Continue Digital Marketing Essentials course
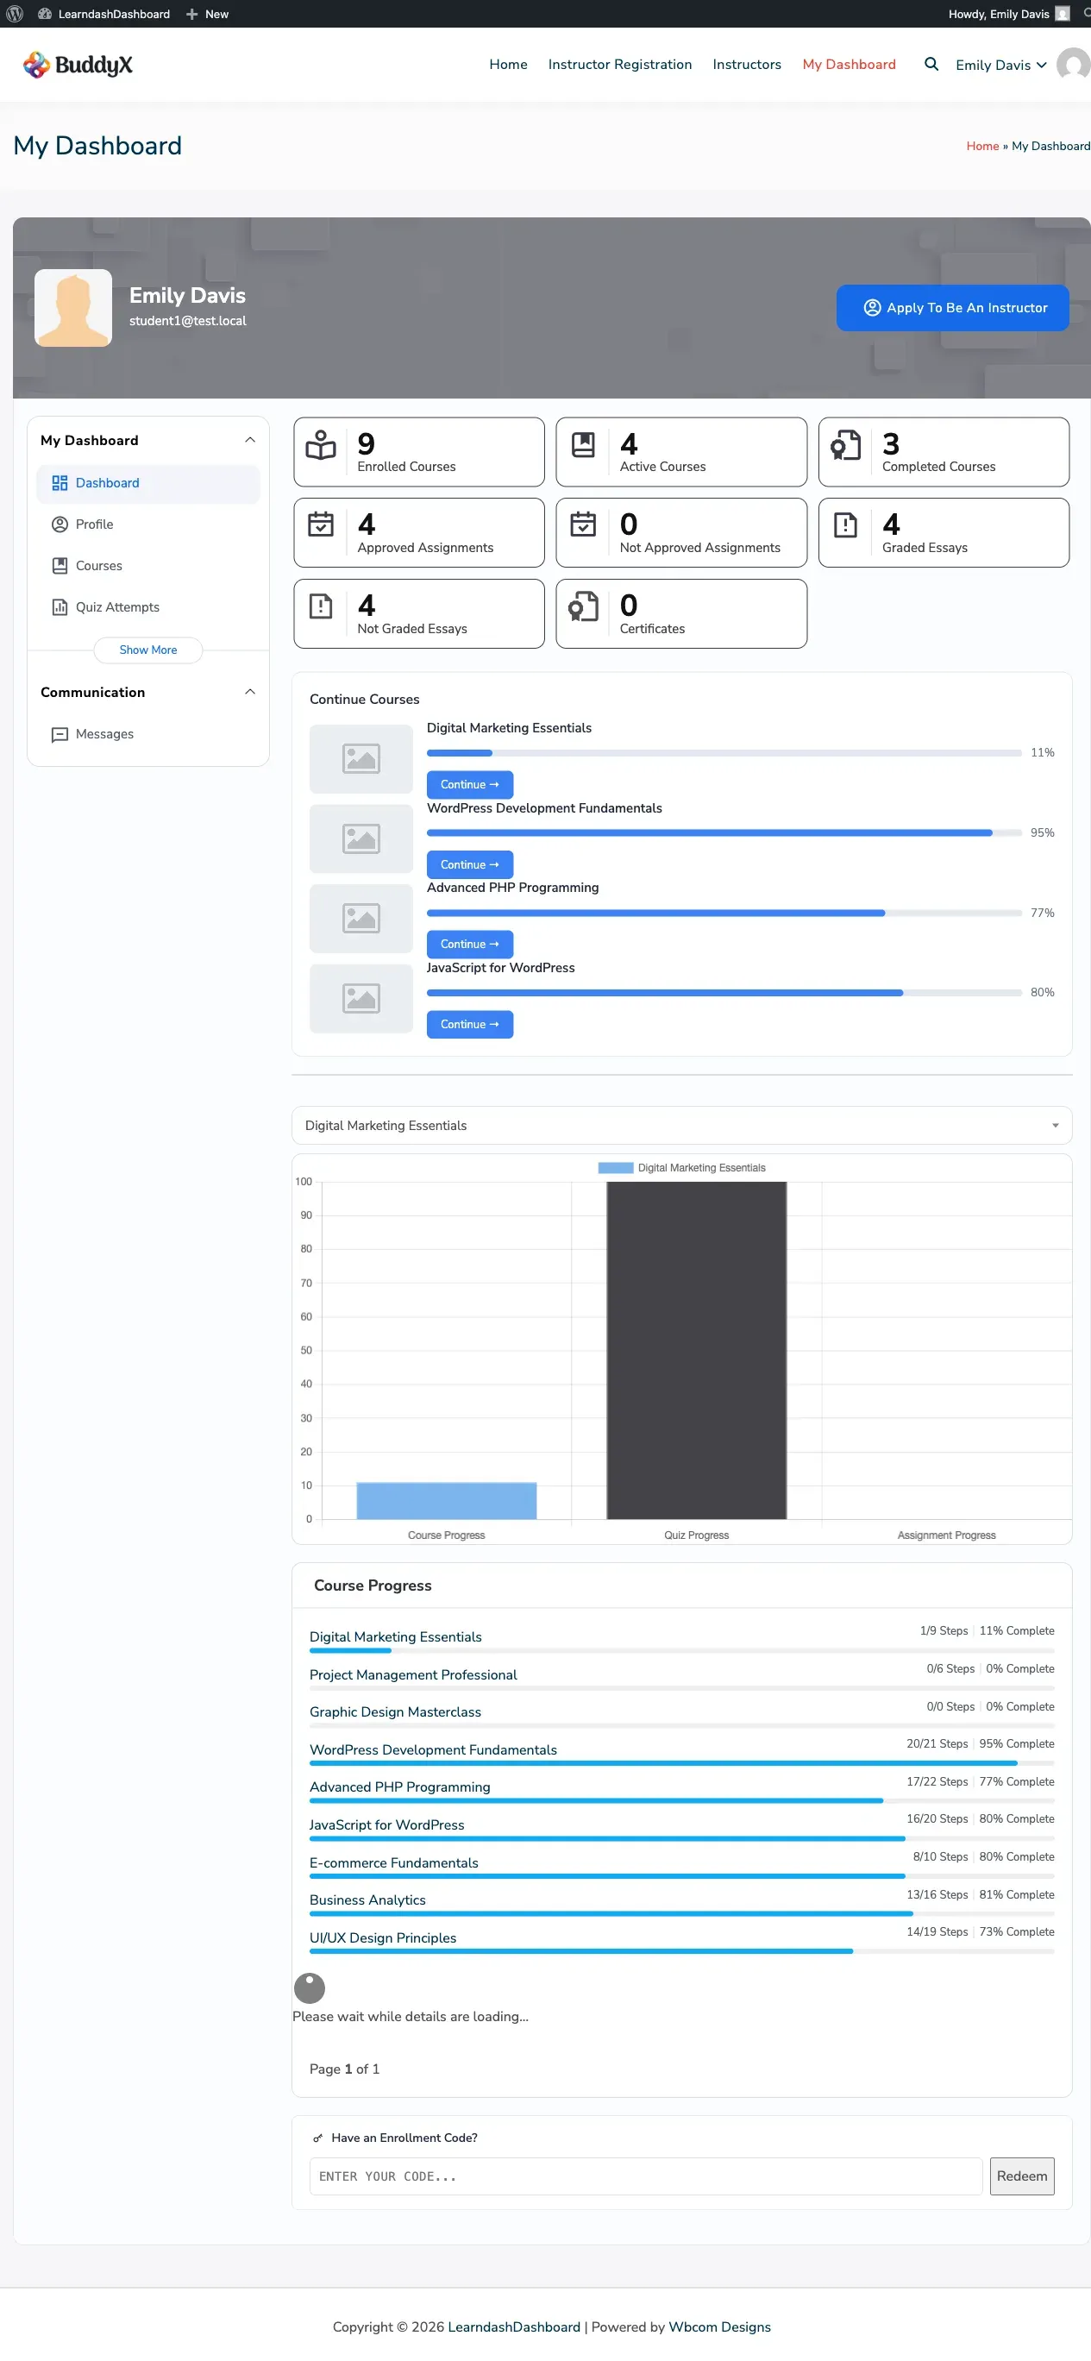 469,785
